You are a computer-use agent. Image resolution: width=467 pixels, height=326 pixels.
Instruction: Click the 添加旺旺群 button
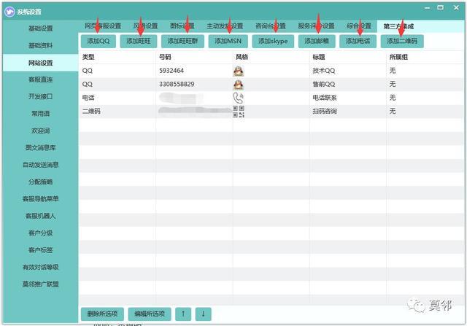tap(182, 41)
